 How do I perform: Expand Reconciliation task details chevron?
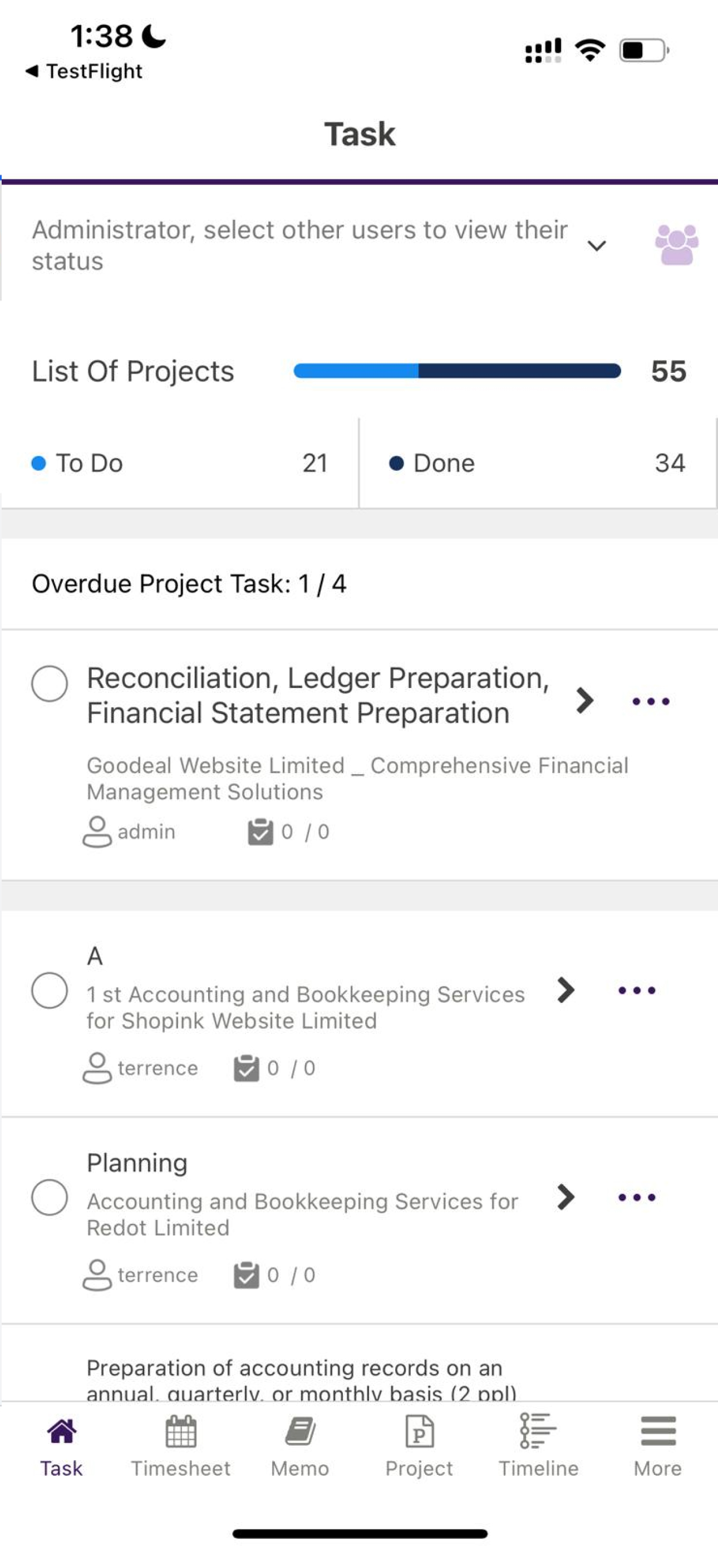pyautogui.click(x=584, y=701)
